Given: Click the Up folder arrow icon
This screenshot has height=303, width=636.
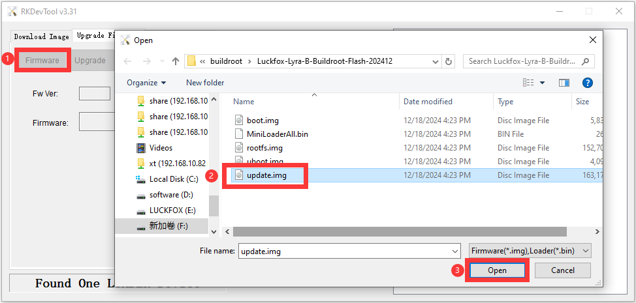Looking at the screenshot, I should tap(176, 61).
